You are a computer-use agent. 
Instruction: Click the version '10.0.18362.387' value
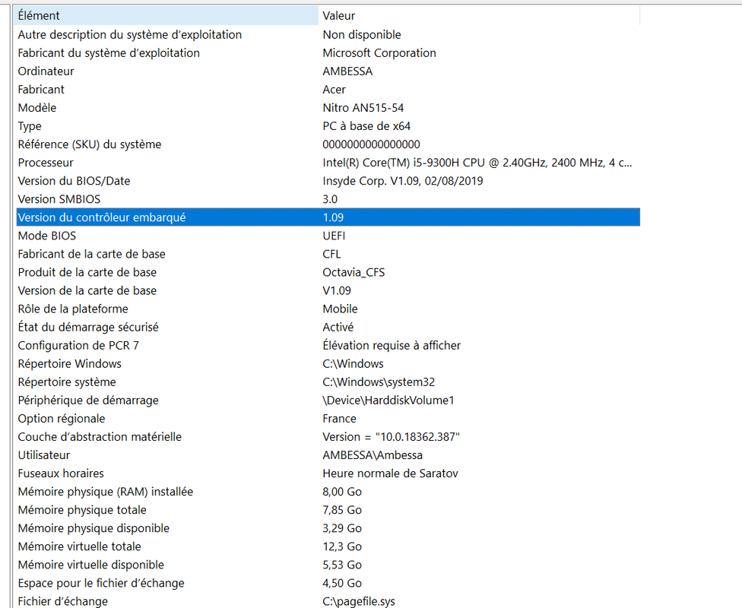(392, 437)
